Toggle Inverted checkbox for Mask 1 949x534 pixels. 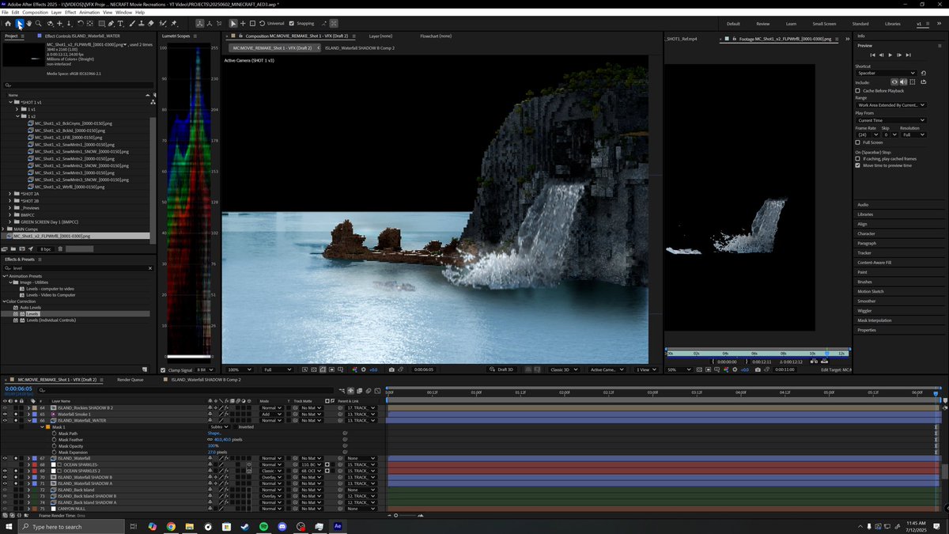pyautogui.click(x=236, y=427)
